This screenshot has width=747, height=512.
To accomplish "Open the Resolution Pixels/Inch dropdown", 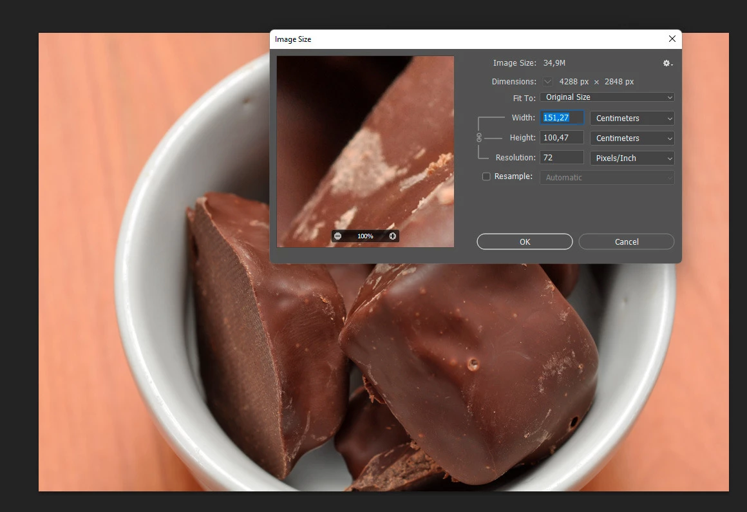I will (632, 158).
